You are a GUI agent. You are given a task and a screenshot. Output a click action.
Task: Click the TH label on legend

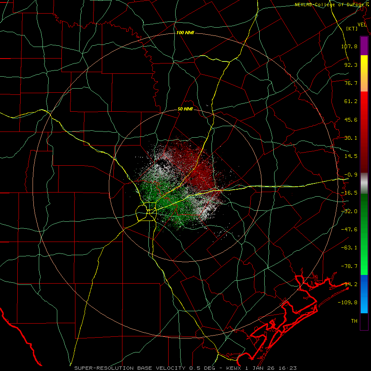click(354, 321)
